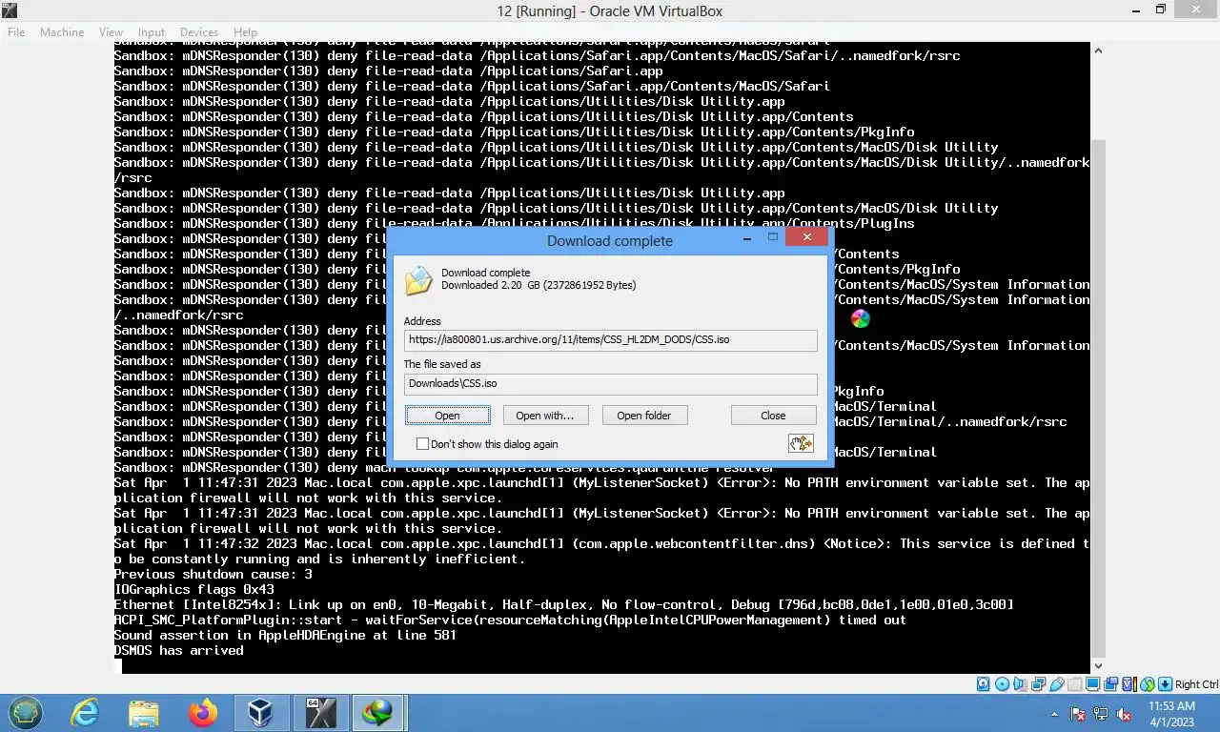Image resolution: width=1220 pixels, height=732 pixels.
Task: Click the "DSMOS has arrived" console line
Action: 178,650
